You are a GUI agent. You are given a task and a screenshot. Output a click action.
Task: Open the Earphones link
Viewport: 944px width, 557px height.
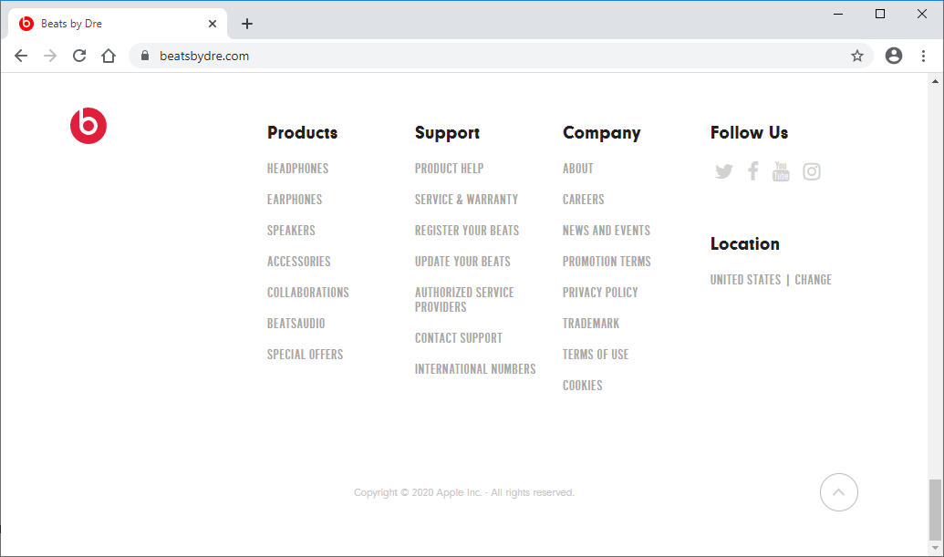click(x=295, y=199)
